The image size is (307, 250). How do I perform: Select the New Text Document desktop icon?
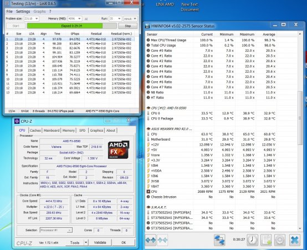pyautogui.click(x=190, y=7)
